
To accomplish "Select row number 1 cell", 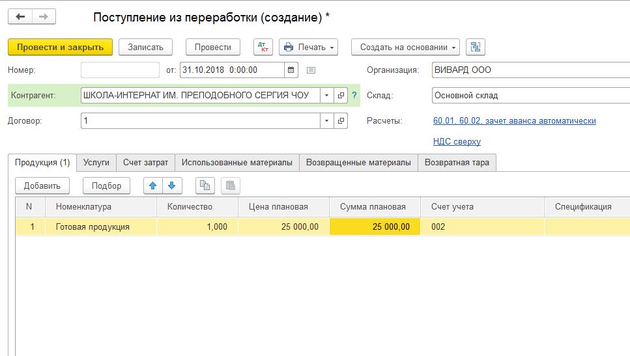I will [31, 226].
